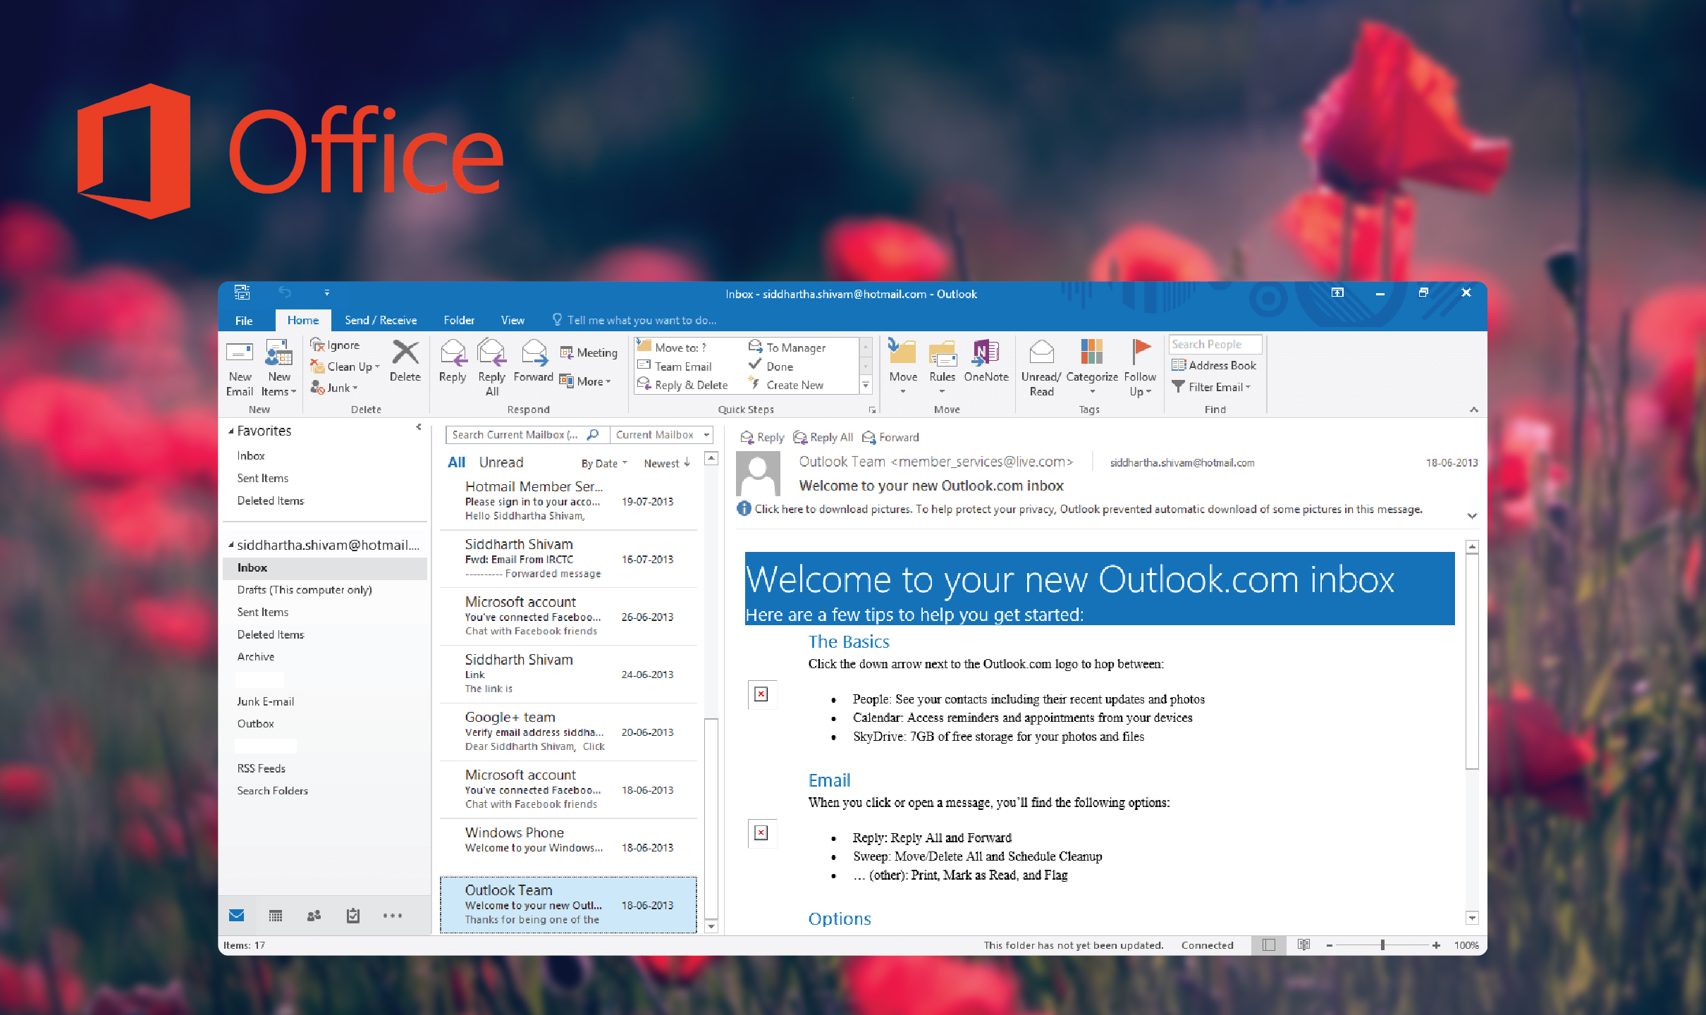
Task: Open the By Date sort dropdown
Action: point(603,463)
